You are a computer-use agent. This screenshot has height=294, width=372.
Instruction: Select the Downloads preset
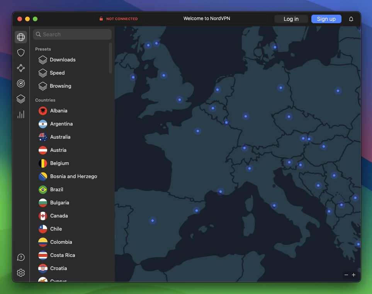62,59
